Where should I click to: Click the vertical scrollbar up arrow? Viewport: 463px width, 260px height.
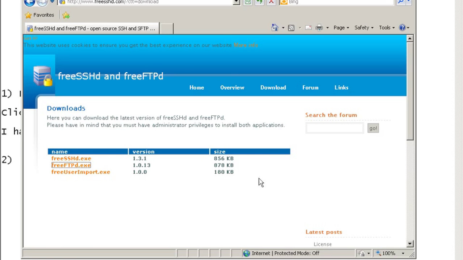(x=410, y=38)
